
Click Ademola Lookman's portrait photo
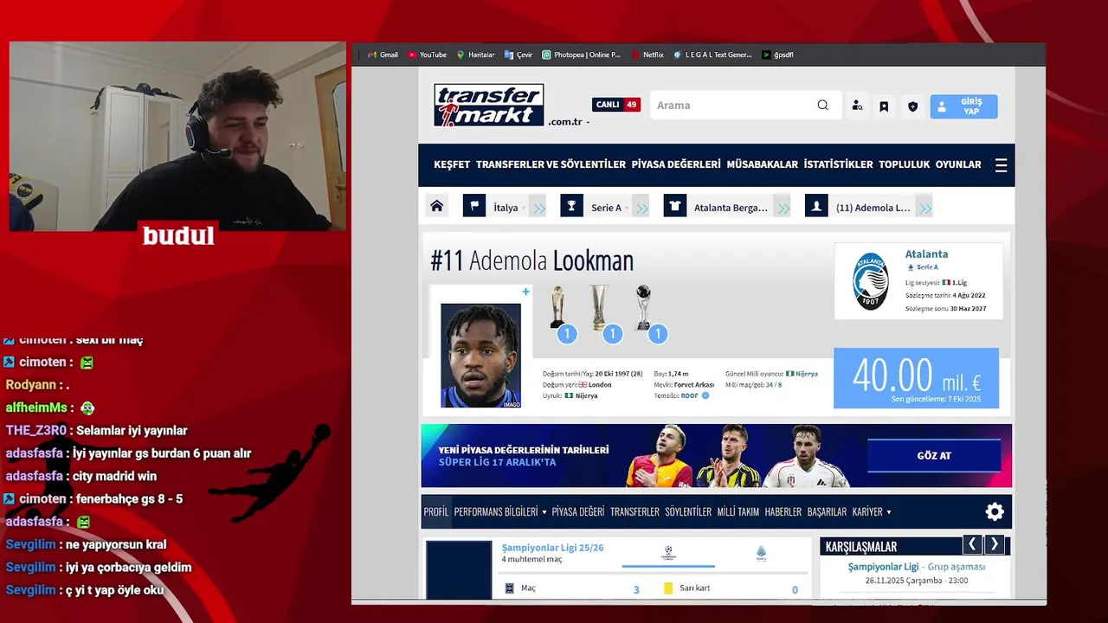pos(480,355)
